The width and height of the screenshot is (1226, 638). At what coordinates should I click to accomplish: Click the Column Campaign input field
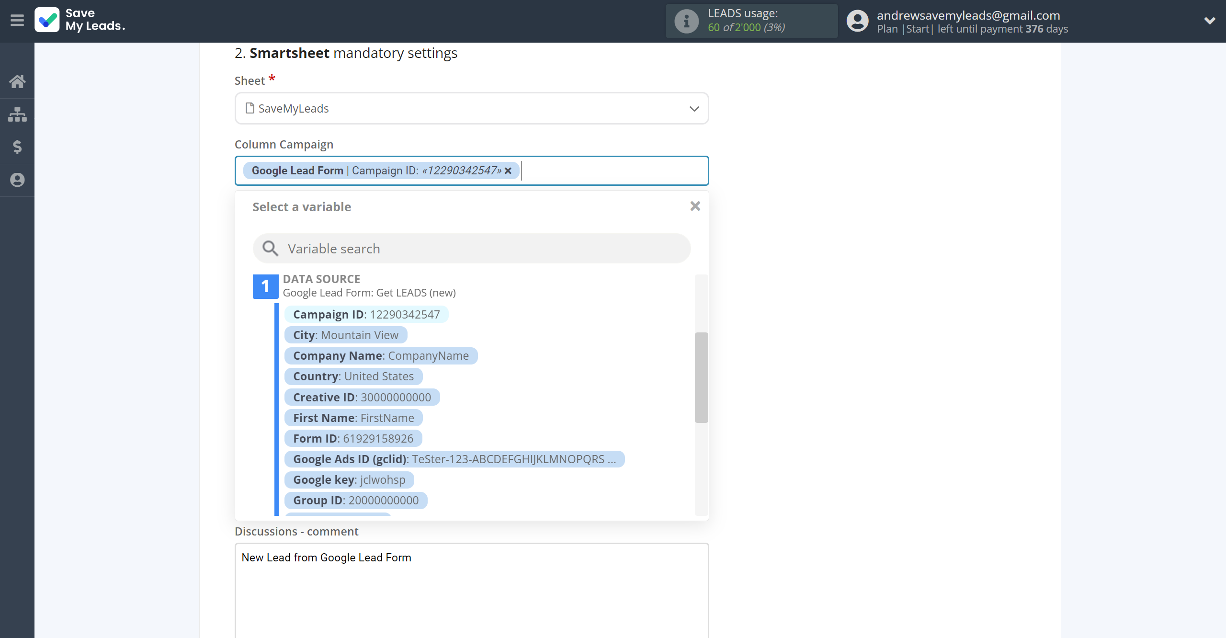point(471,171)
